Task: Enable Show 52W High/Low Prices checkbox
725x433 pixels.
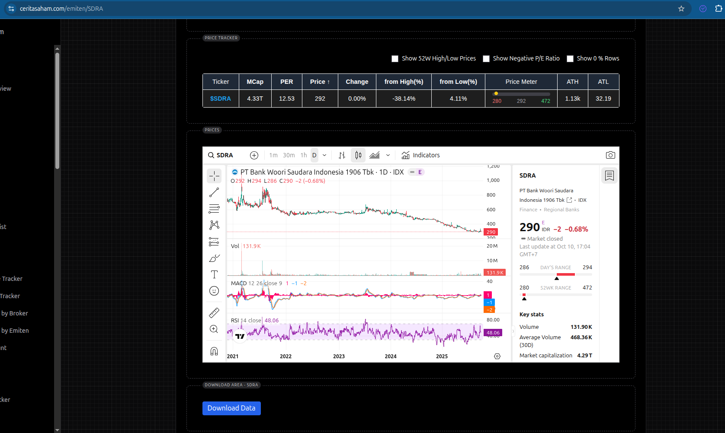Action: [395, 59]
